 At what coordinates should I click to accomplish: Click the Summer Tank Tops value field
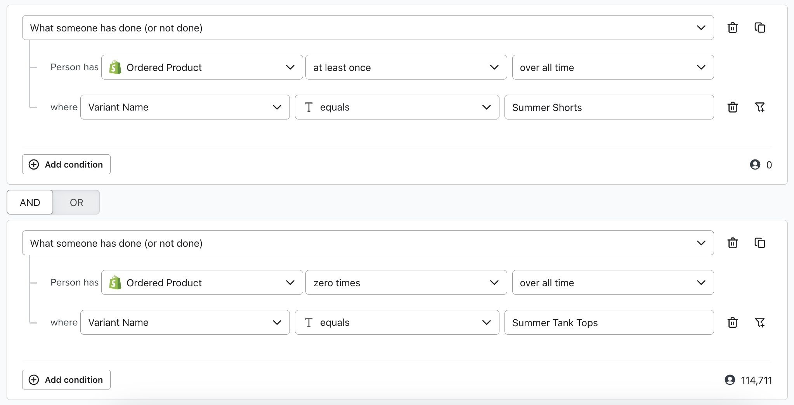click(x=609, y=323)
